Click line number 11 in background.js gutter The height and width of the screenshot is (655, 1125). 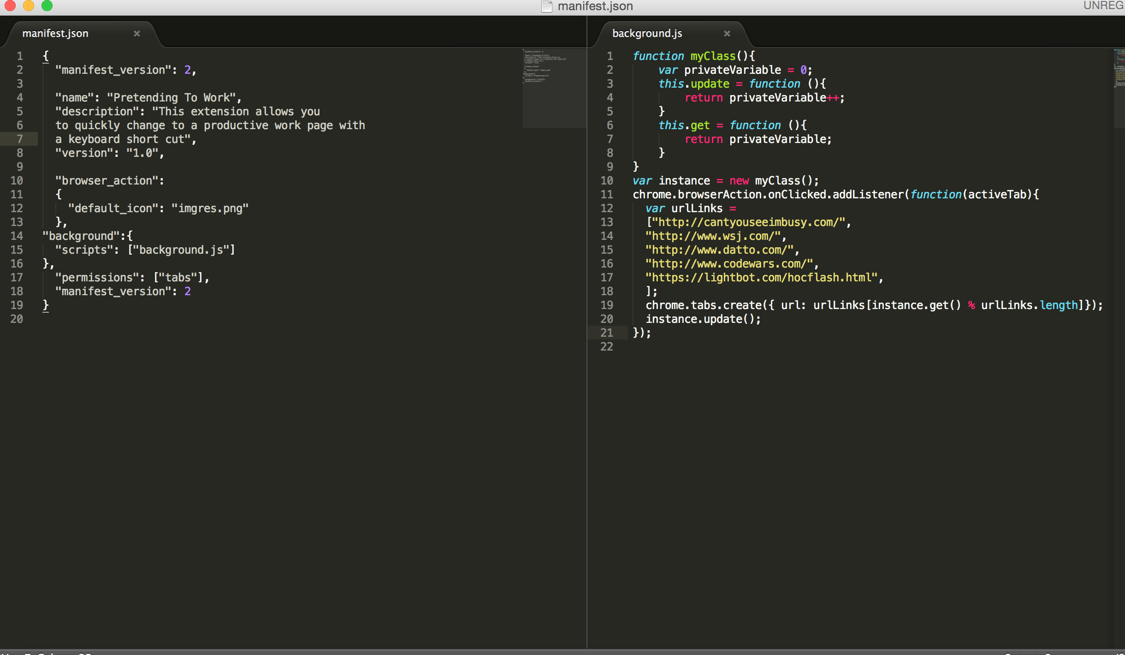[x=607, y=195]
